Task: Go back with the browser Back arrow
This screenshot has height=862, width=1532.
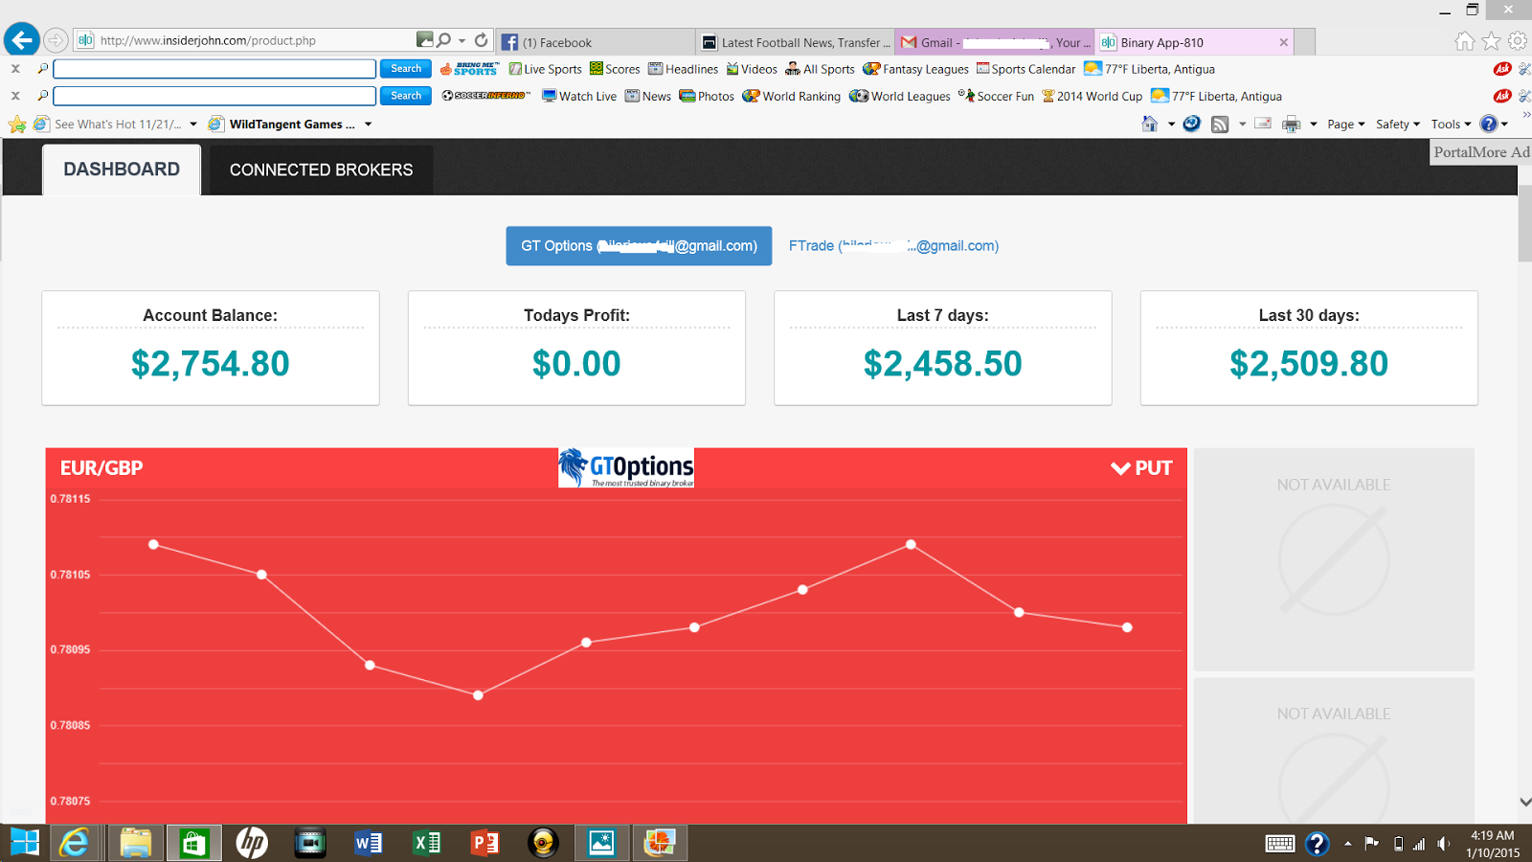Action: [x=22, y=40]
